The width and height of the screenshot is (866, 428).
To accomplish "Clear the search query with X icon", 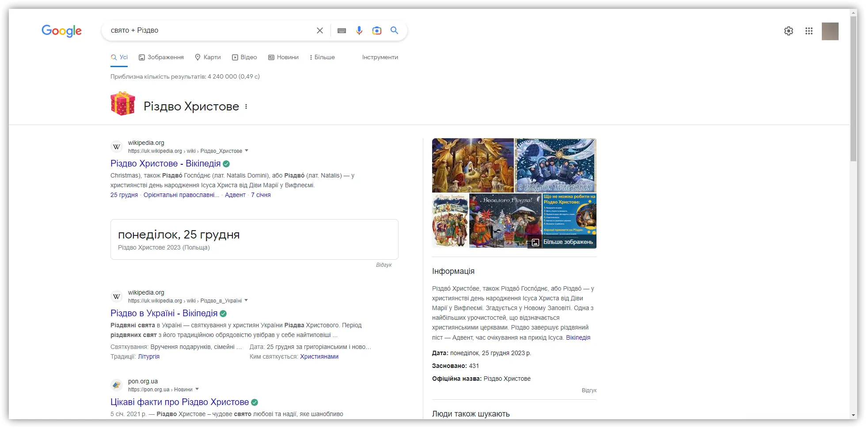I will [x=320, y=30].
